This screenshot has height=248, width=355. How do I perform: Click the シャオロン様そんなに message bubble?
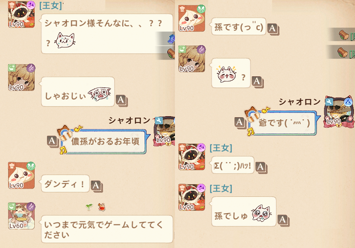pyautogui.click(x=107, y=34)
